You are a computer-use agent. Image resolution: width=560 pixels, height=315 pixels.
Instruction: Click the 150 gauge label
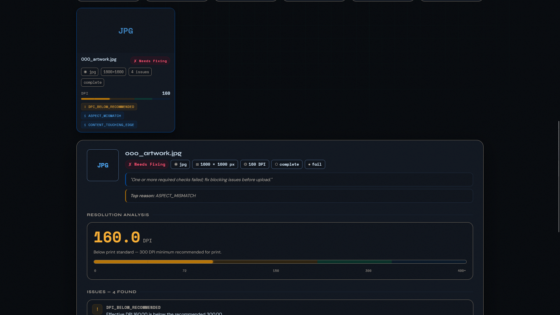[276, 271]
